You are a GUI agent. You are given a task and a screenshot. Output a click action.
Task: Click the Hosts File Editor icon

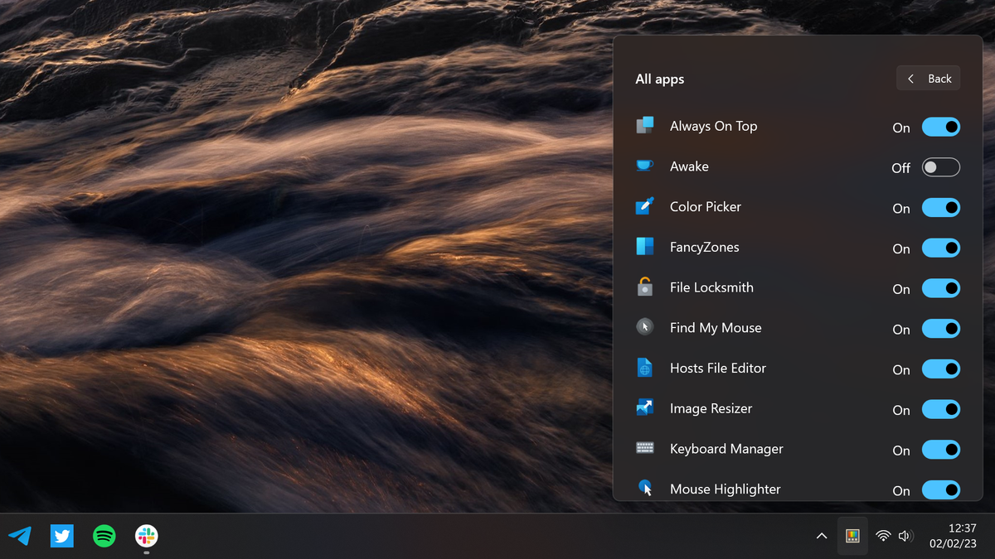tap(645, 368)
